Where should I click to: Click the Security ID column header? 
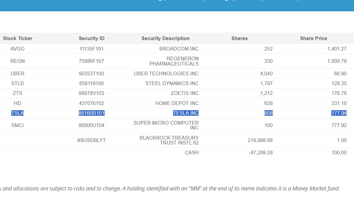pos(91,38)
